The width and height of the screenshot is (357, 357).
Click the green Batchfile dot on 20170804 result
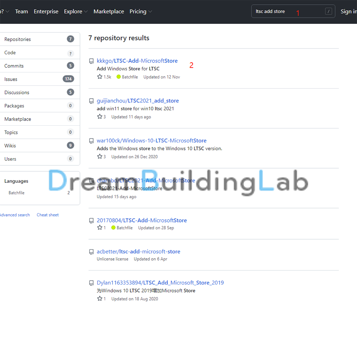[x=114, y=227]
